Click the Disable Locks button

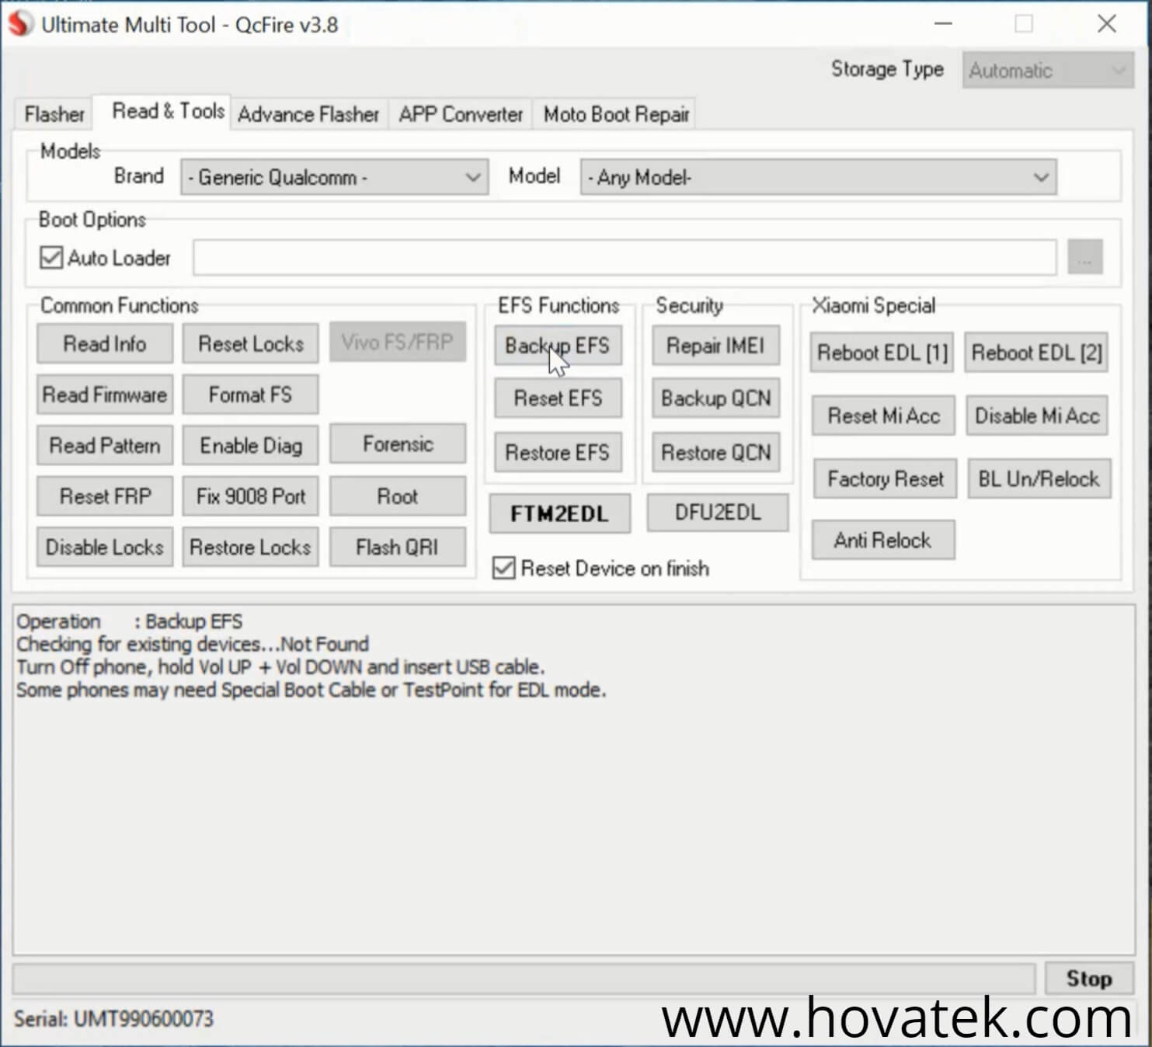(105, 547)
